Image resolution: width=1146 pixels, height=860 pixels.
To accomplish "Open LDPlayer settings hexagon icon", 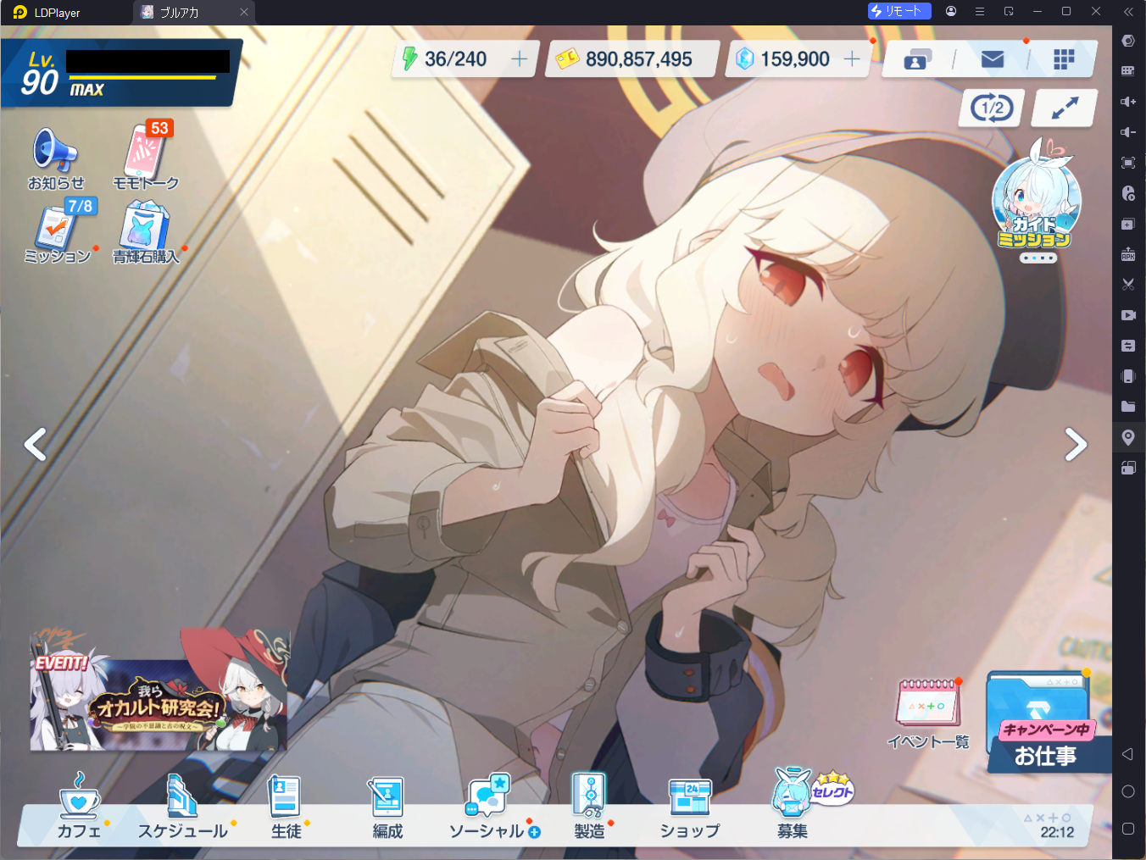I will tap(1128, 41).
